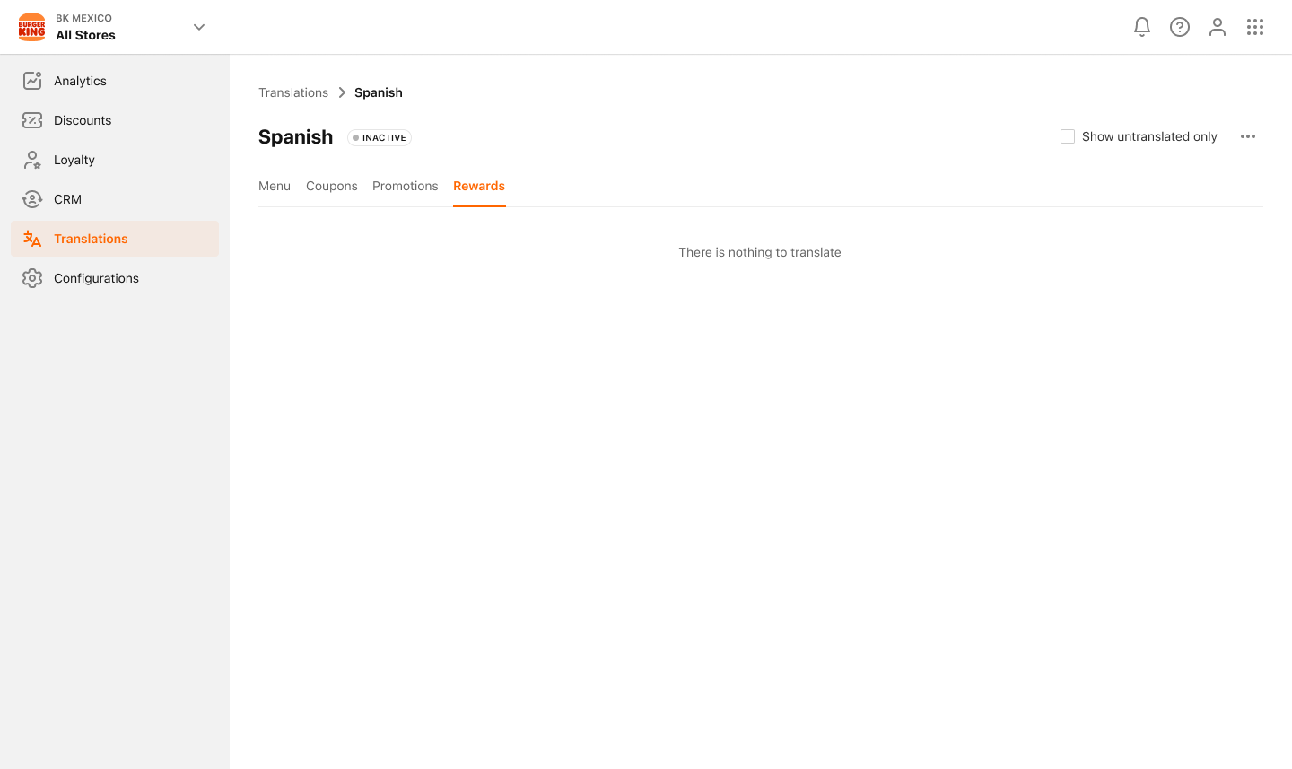Click the BK MEXICO All Stores label
Screen dimensions: 1292x769
pos(86,27)
